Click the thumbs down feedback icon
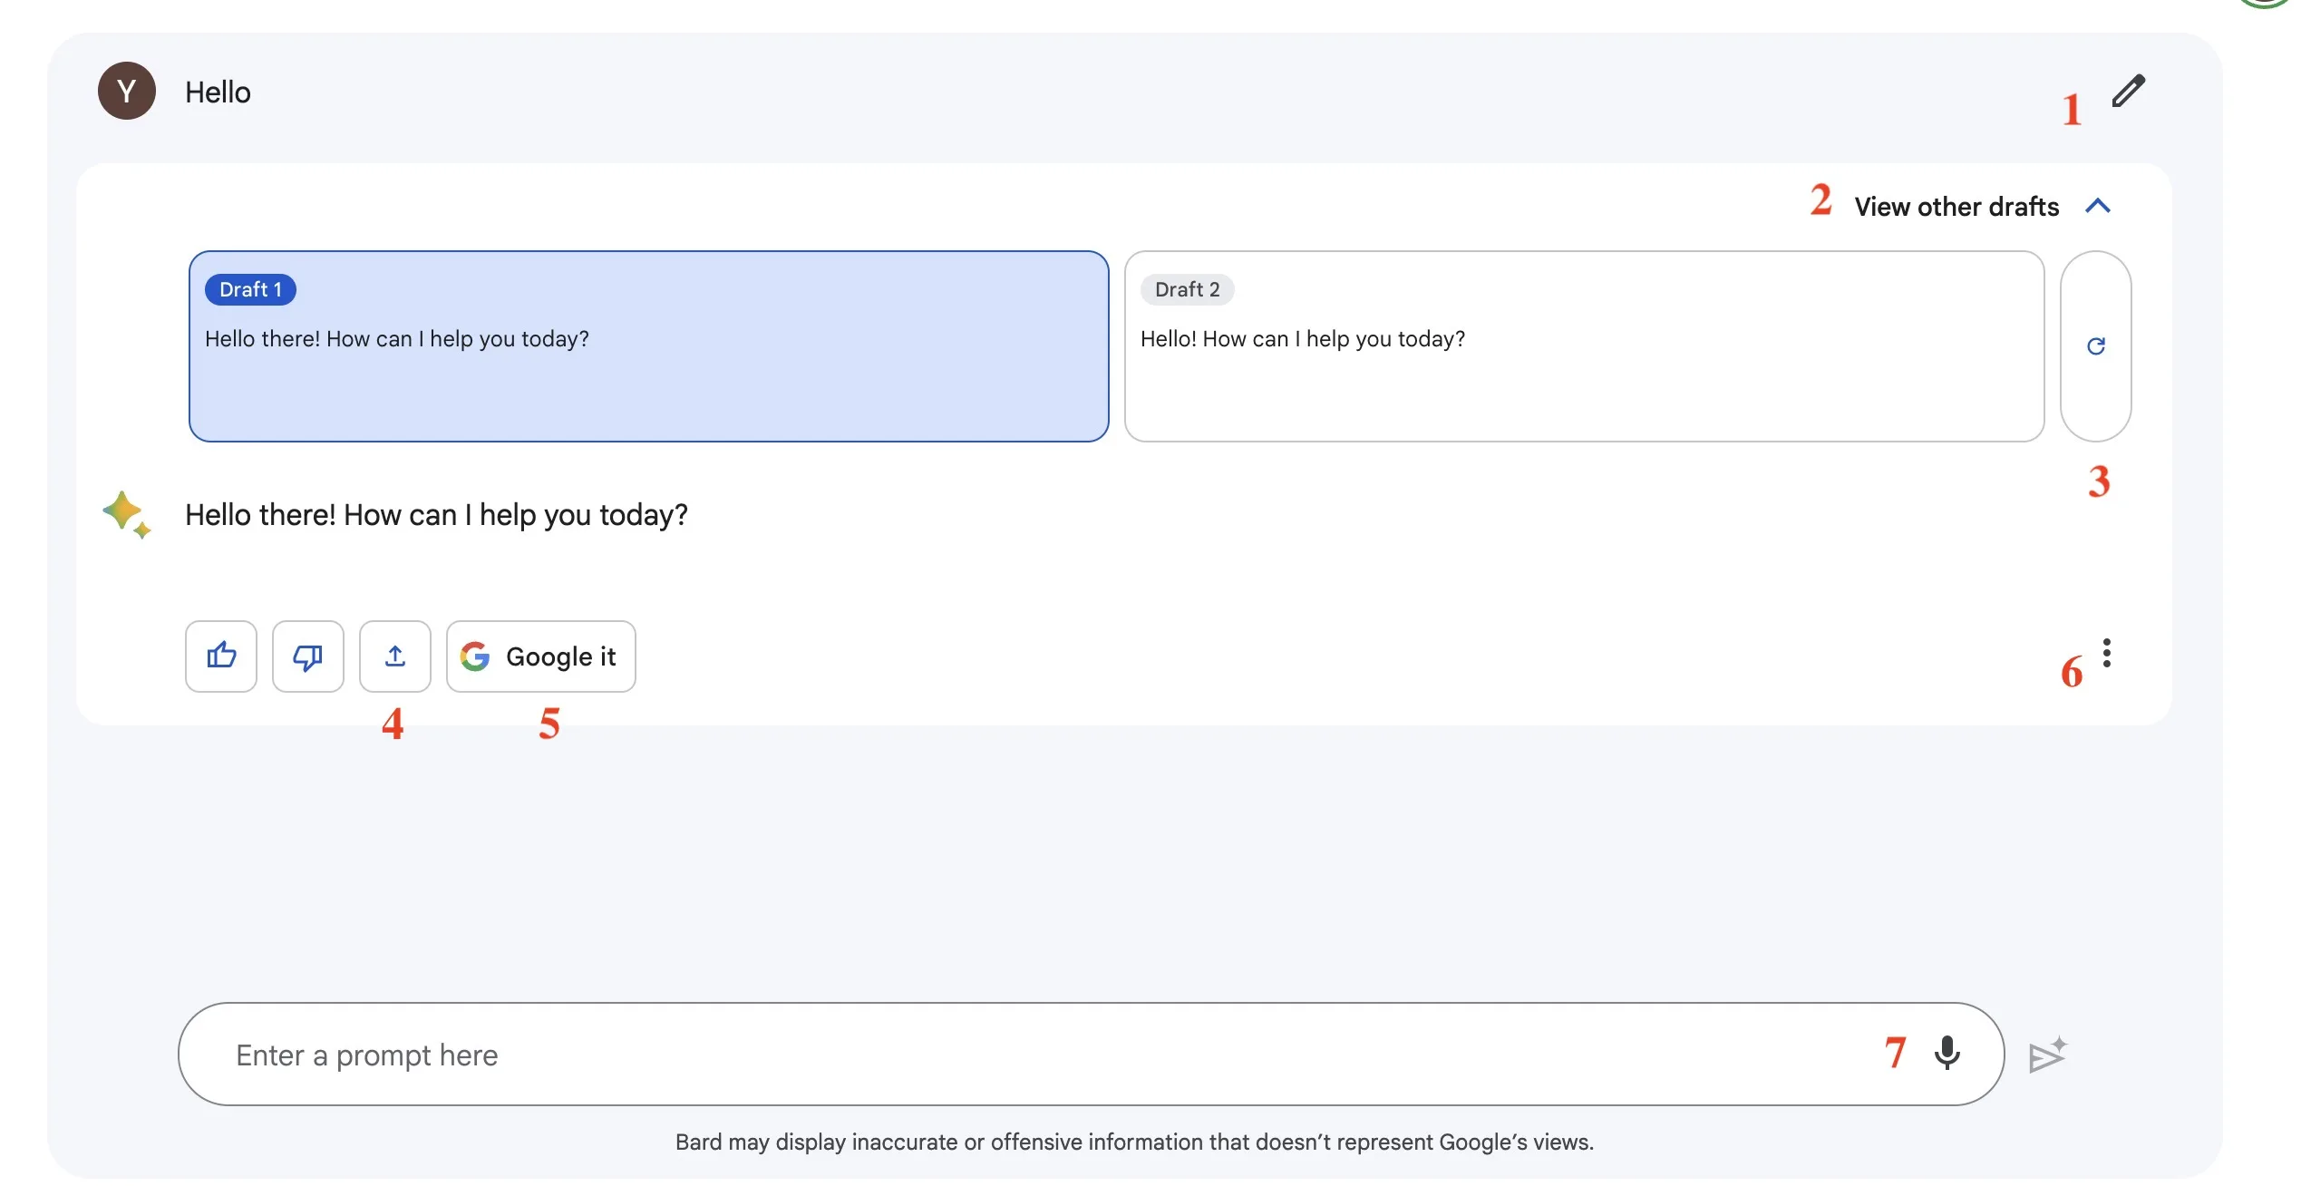 [x=308, y=656]
